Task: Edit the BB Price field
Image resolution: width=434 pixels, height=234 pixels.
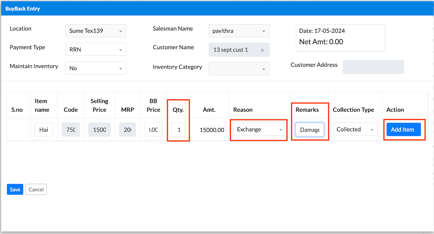Action: click(x=153, y=130)
